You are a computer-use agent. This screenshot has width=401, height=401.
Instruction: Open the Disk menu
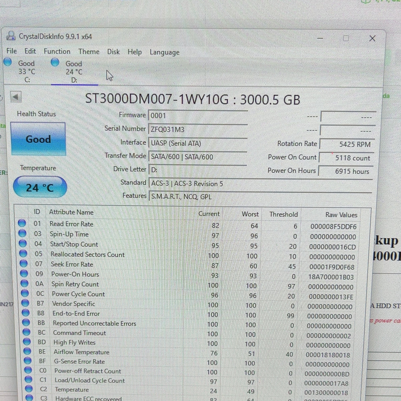coord(113,52)
